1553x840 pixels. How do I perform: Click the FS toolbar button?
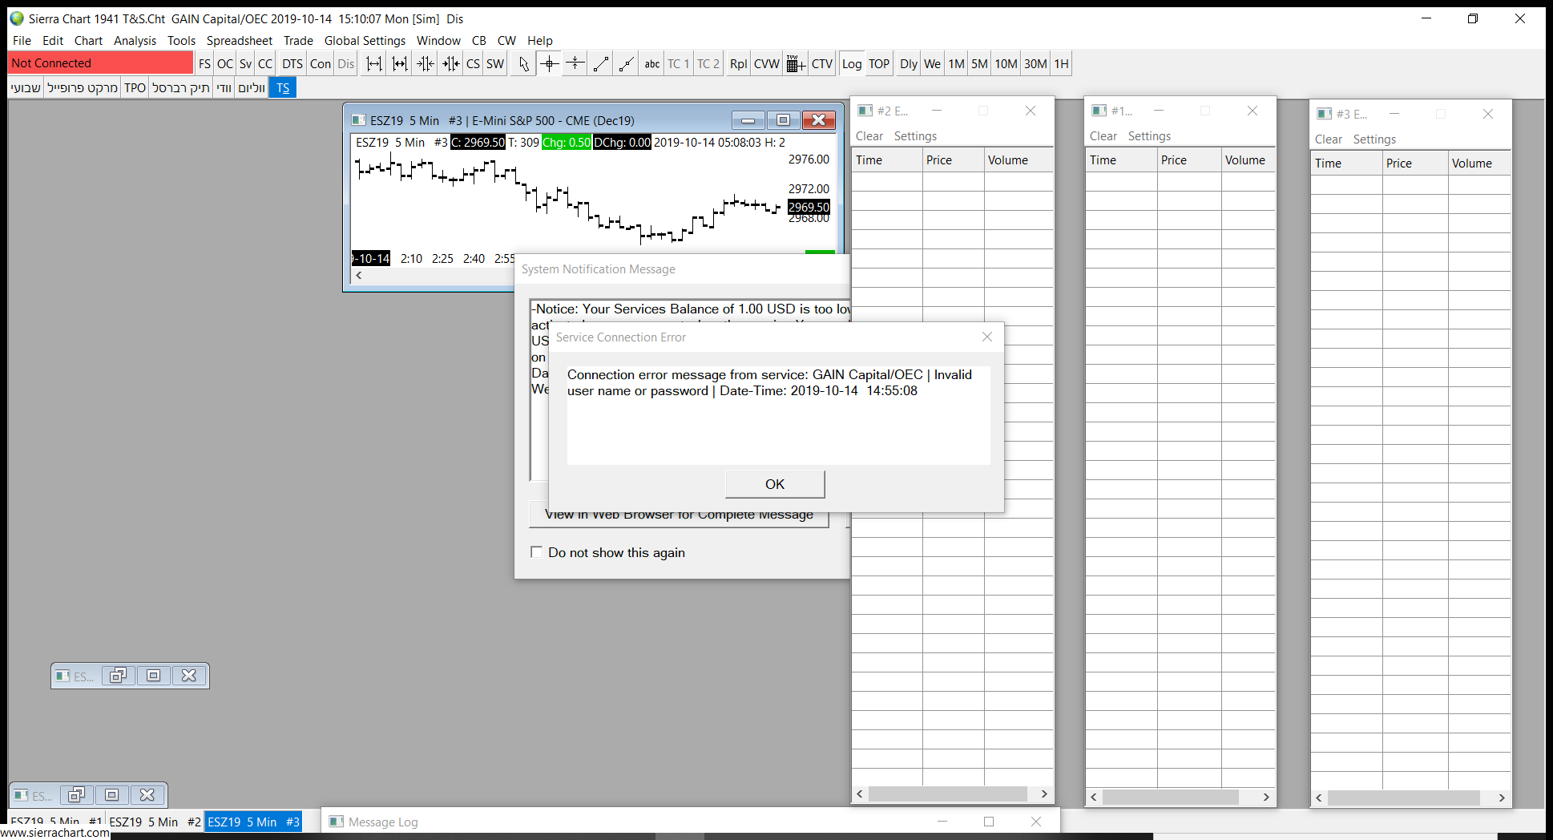(x=204, y=64)
